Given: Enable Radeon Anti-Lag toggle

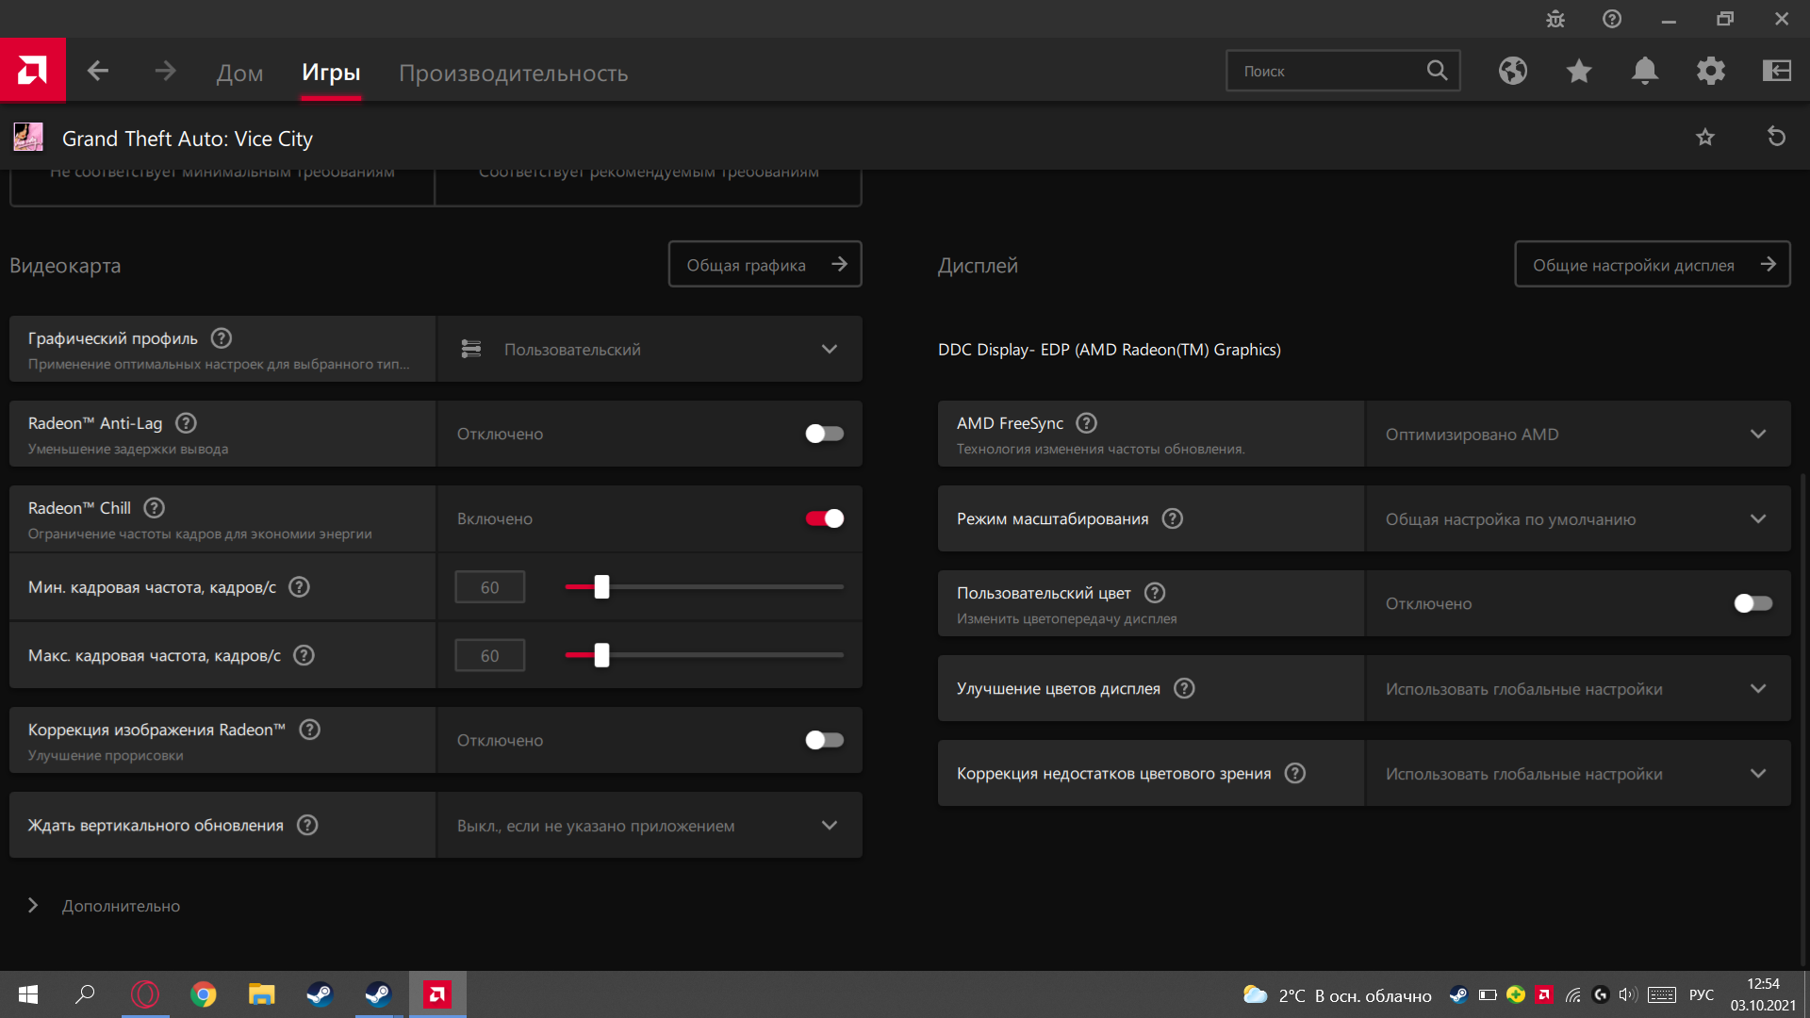Looking at the screenshot, I should click(x=825, y=434).
